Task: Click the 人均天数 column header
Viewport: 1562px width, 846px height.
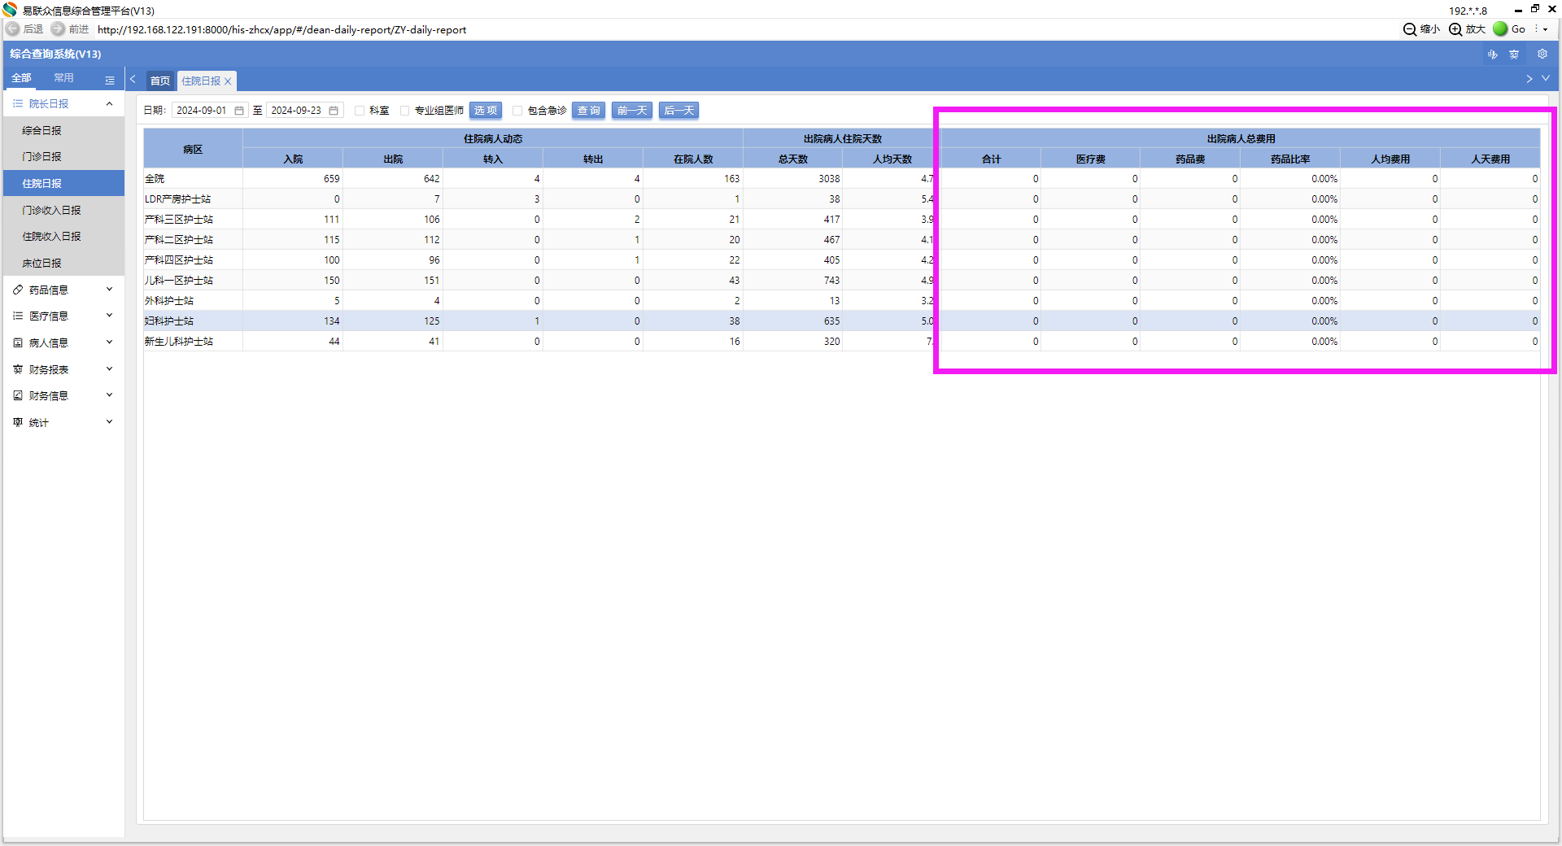Action: tap(892, 159)
